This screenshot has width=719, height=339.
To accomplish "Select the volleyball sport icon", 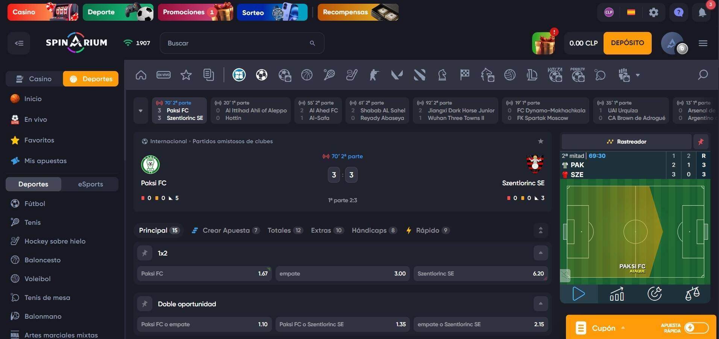I will [x=510, y=75].
